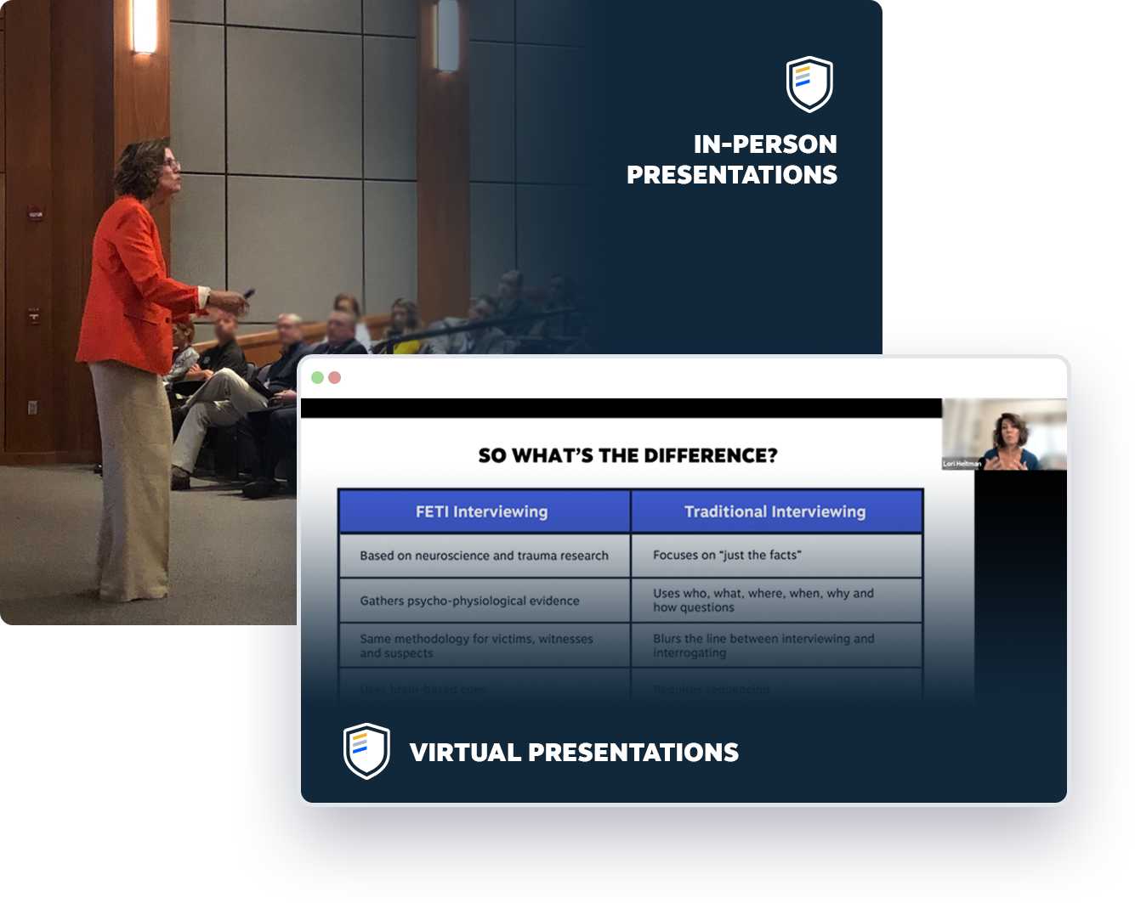Click 'Blurs the line between interviewing' cell
The image size is (1135, 903).
coord(776,646)
